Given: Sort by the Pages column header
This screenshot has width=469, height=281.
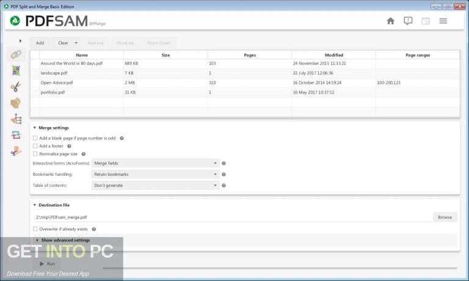Looking at the screenshot, I should (x=250, y=55).
